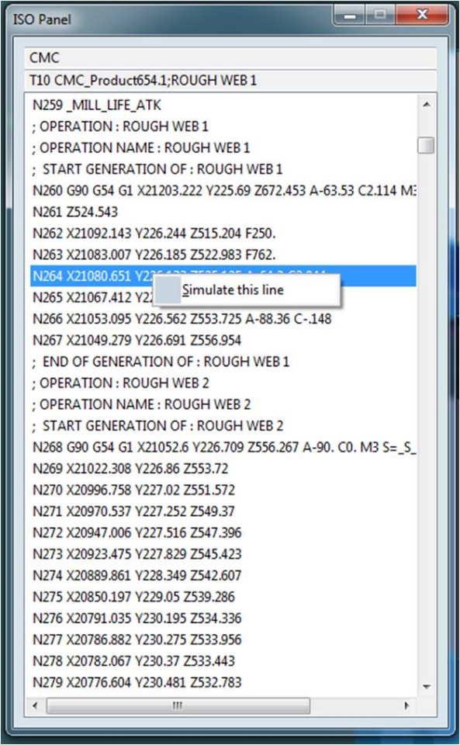Click the T10 CMC_Product654.1 header field
Viewport: 460px width, 745px height.
(x=230, y=80)
